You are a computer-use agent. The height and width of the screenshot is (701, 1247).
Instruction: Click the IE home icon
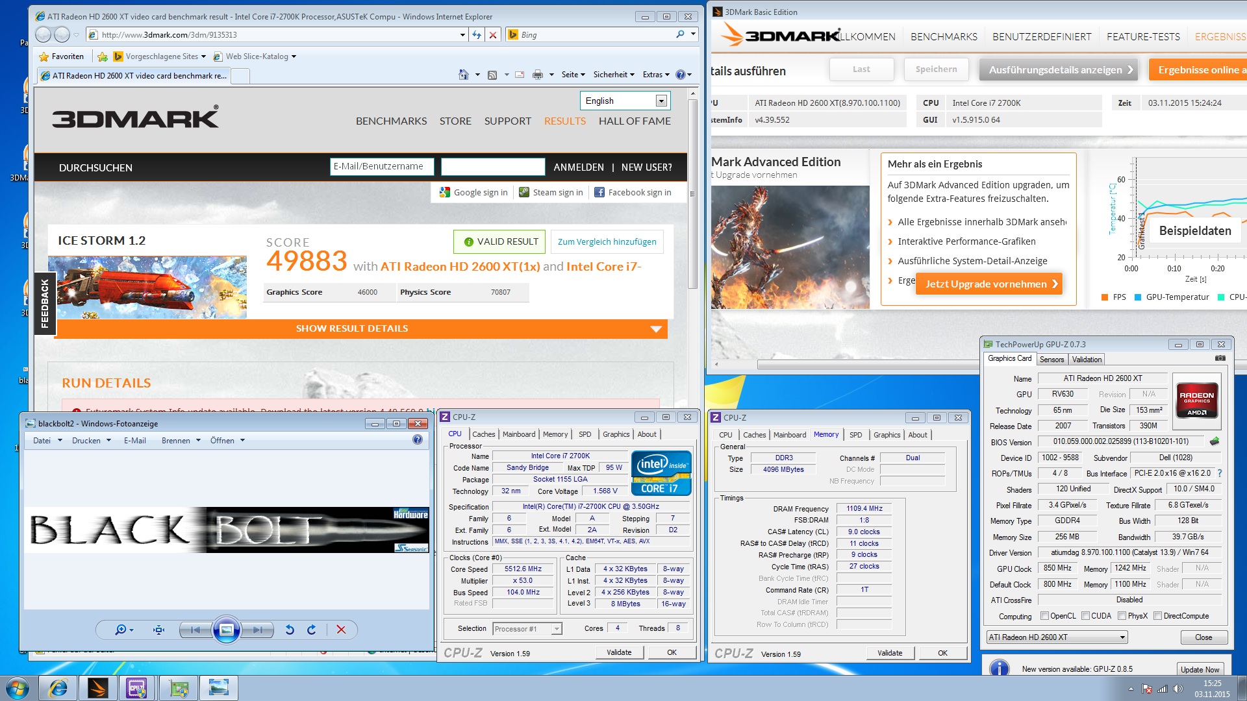click(464, 75)
